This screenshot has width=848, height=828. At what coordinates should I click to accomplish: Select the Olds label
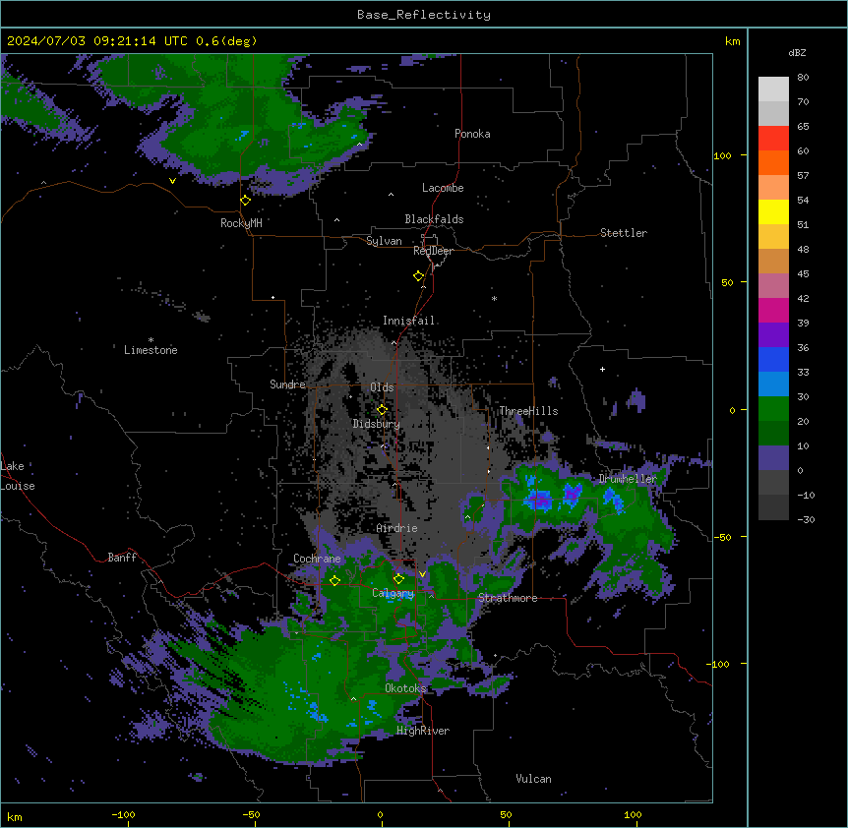click(382, 387)
